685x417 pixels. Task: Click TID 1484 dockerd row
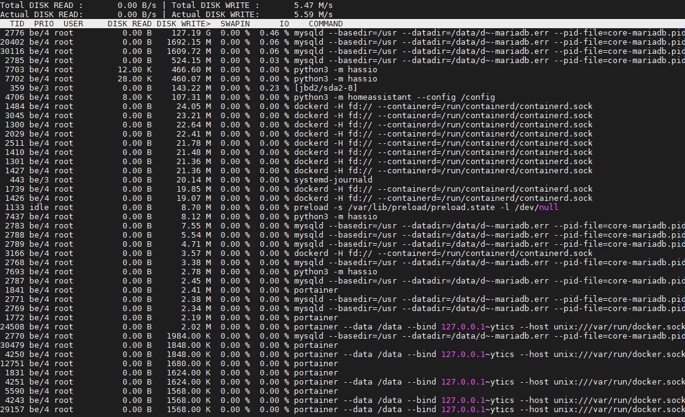(342, 106)
